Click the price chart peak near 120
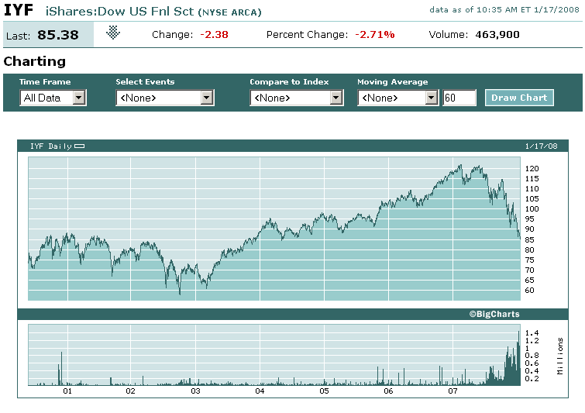585x413 pixels. tap(461, 167)
